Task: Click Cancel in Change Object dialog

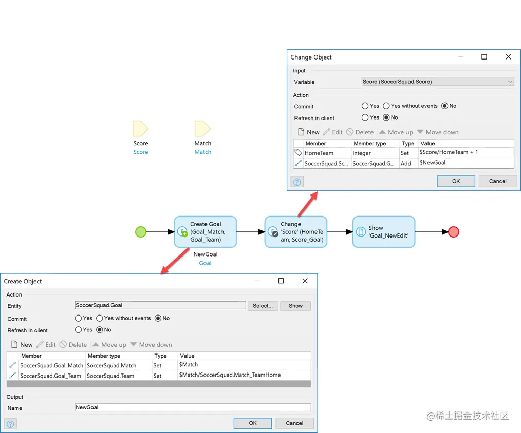Action: click(497, 181)
